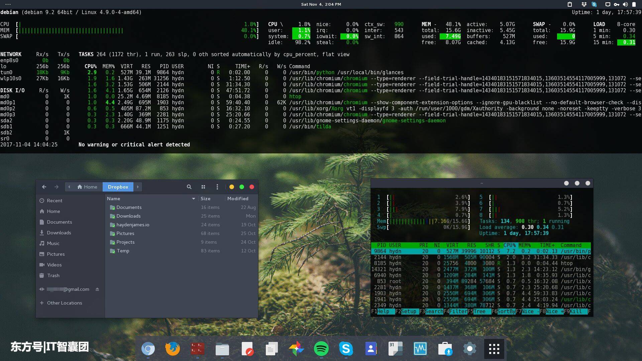Click the Downloads folder in sidebar
The height and width of the screenshot is (361, 642).
click(x=59, y=232)
